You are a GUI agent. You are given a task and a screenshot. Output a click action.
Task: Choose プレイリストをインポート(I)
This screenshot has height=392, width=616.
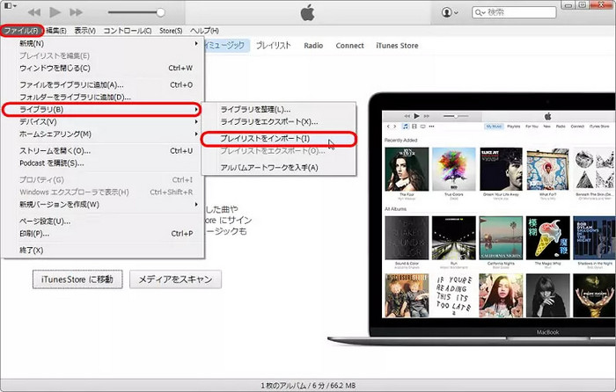click(279, 139)
